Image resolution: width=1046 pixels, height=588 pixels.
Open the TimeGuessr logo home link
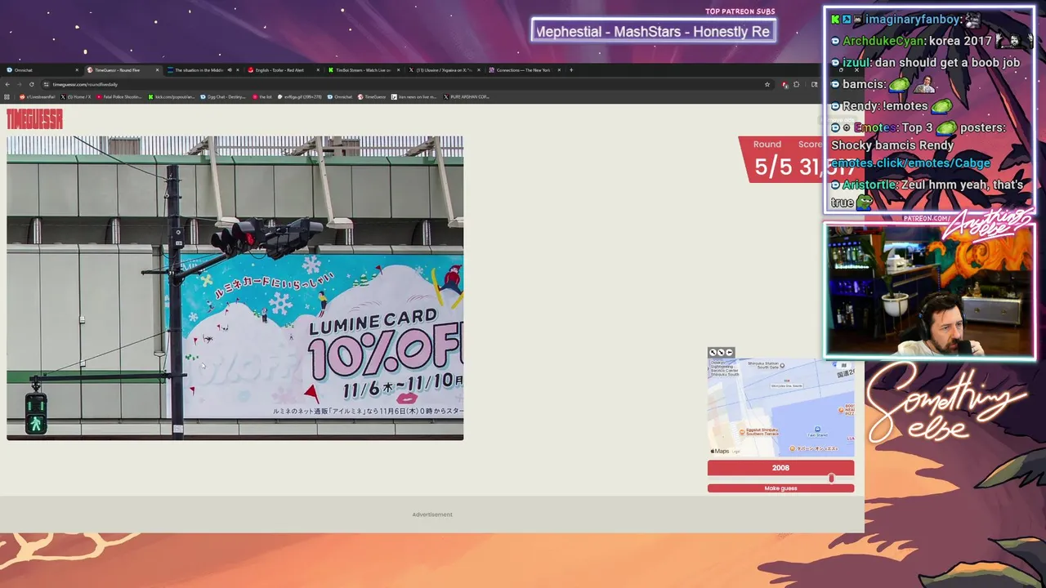coord(34,120)
